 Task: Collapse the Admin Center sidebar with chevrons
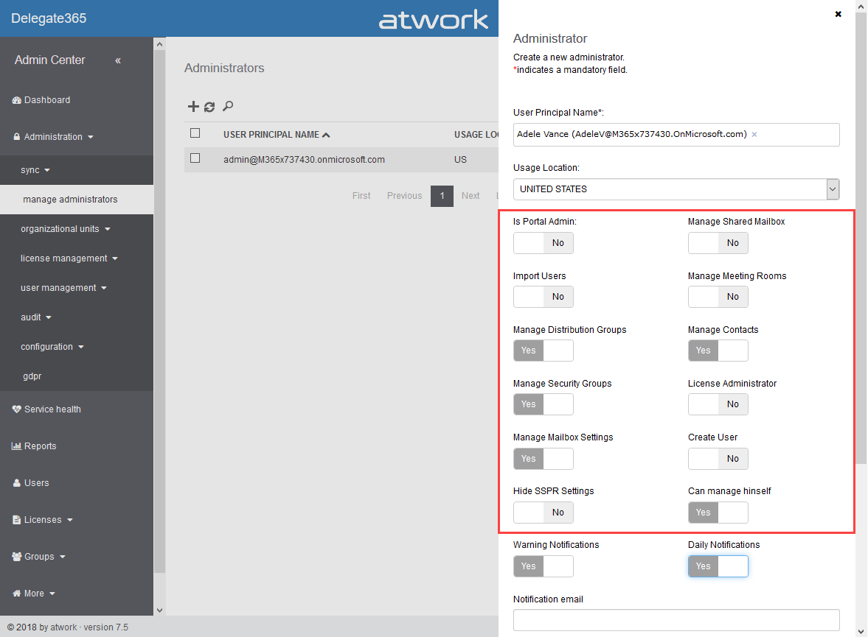click(x=118, y=60)
